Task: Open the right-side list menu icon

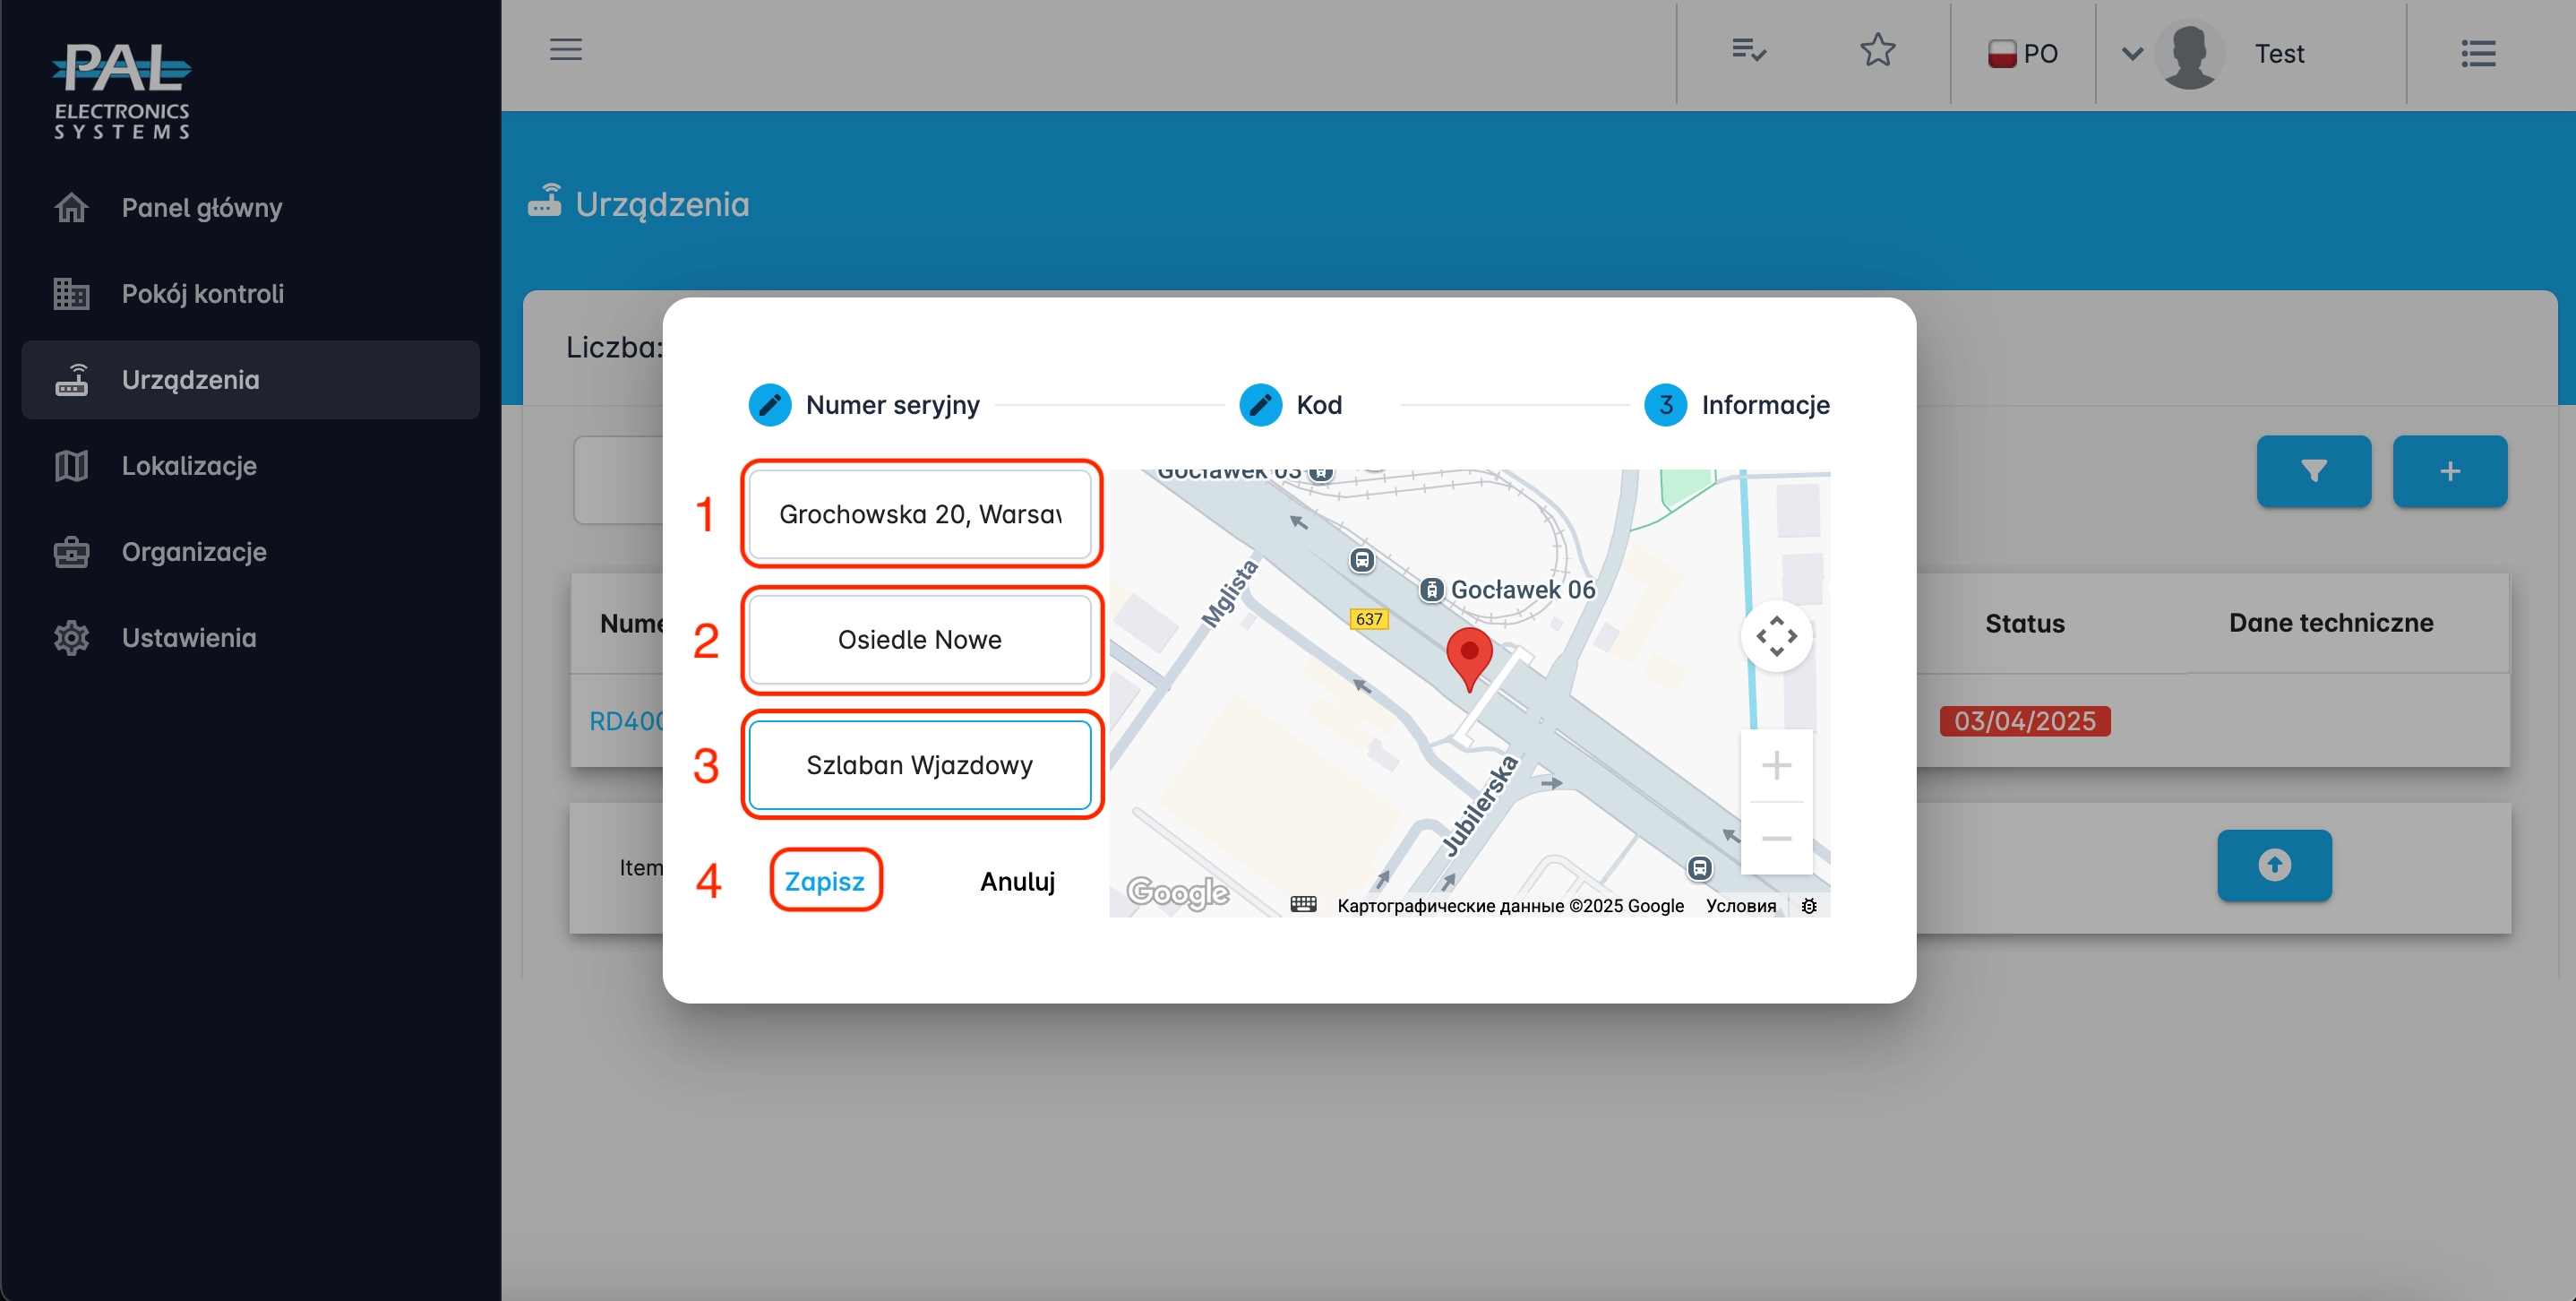Action: 2478,53
